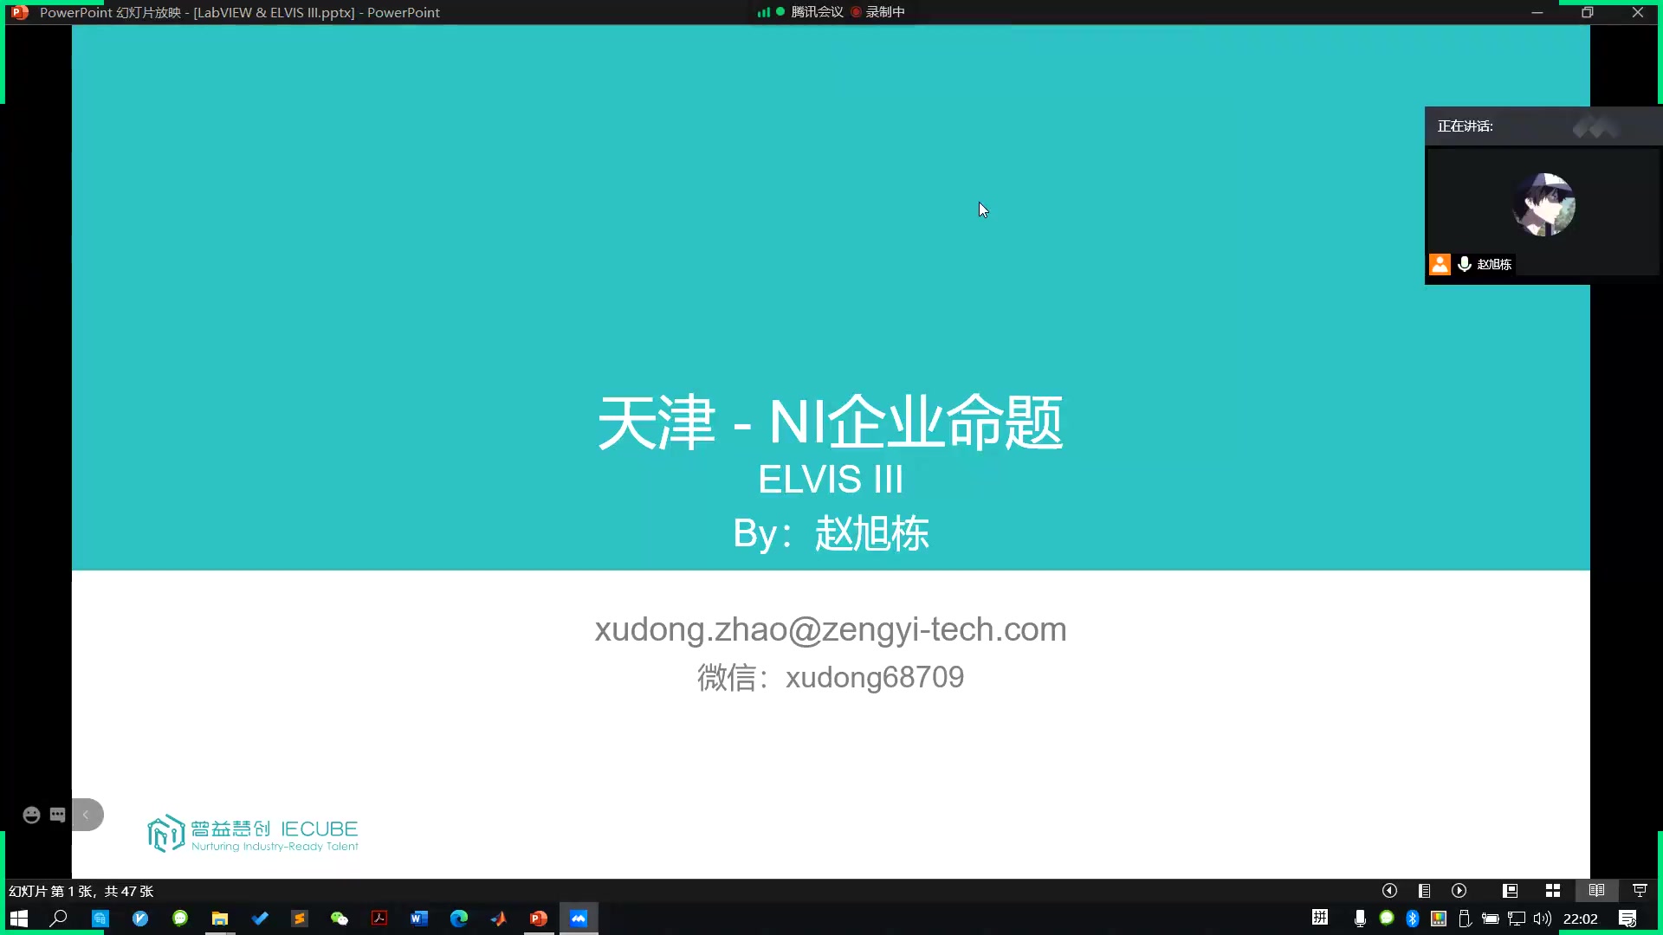Viewport: 1663px width, 935px height.
Task: Minimize the PowerPoint slideshow window
Action: click(x=1537, y=12)
